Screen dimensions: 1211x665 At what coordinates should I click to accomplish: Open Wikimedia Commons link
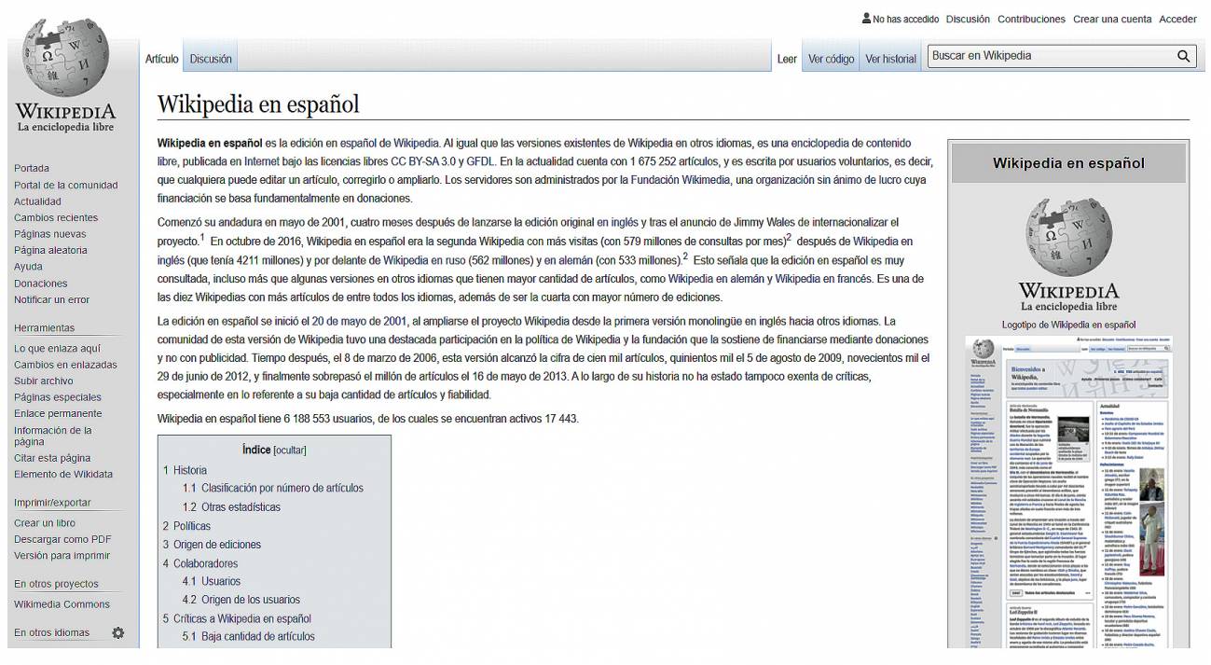(62, 604)
